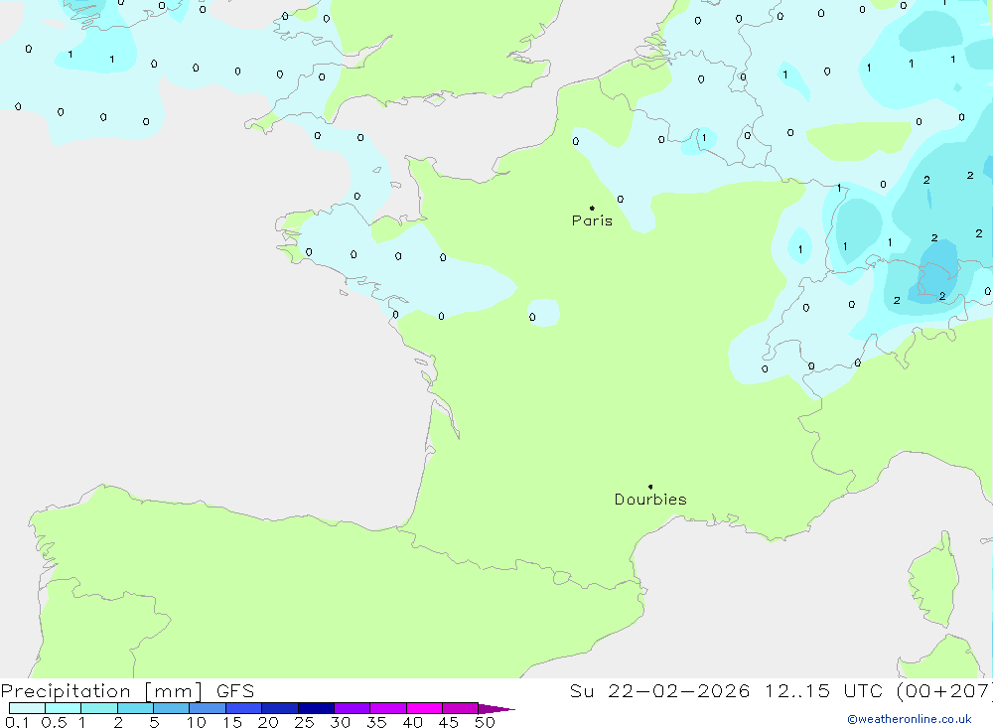The height and width of the screenshot is (728, 993).
Task: Click the legend scale label '50'
Action: tap(485, 722)
